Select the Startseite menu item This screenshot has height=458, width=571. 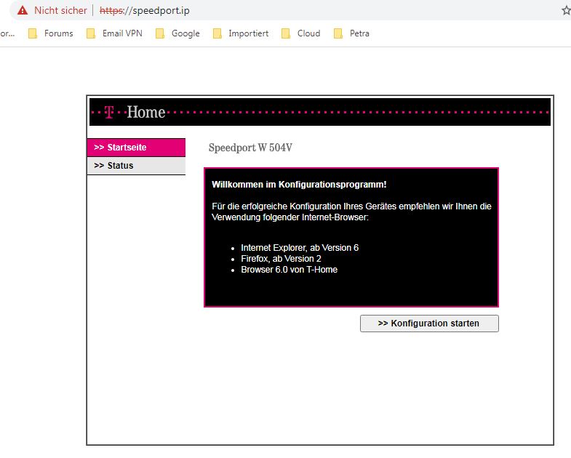click(136, 148)
